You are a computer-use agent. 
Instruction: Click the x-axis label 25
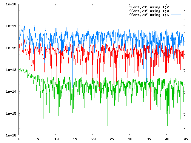[112, 139]
